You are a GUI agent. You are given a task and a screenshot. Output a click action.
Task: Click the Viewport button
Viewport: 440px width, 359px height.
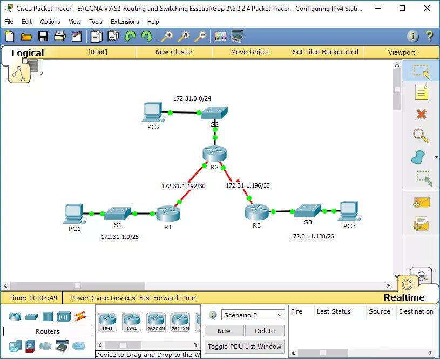402,52
